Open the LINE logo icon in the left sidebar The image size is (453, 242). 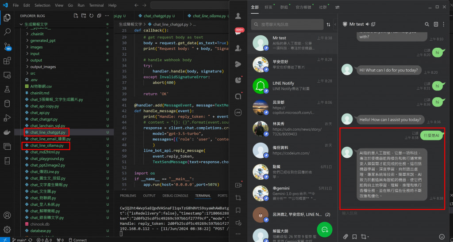point(238,112)
